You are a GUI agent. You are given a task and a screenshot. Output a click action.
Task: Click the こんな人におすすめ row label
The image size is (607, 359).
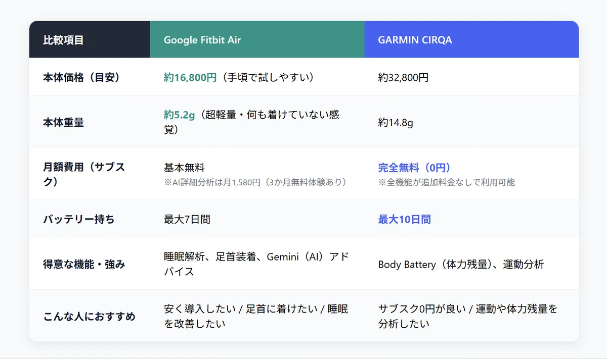[90, 316]
